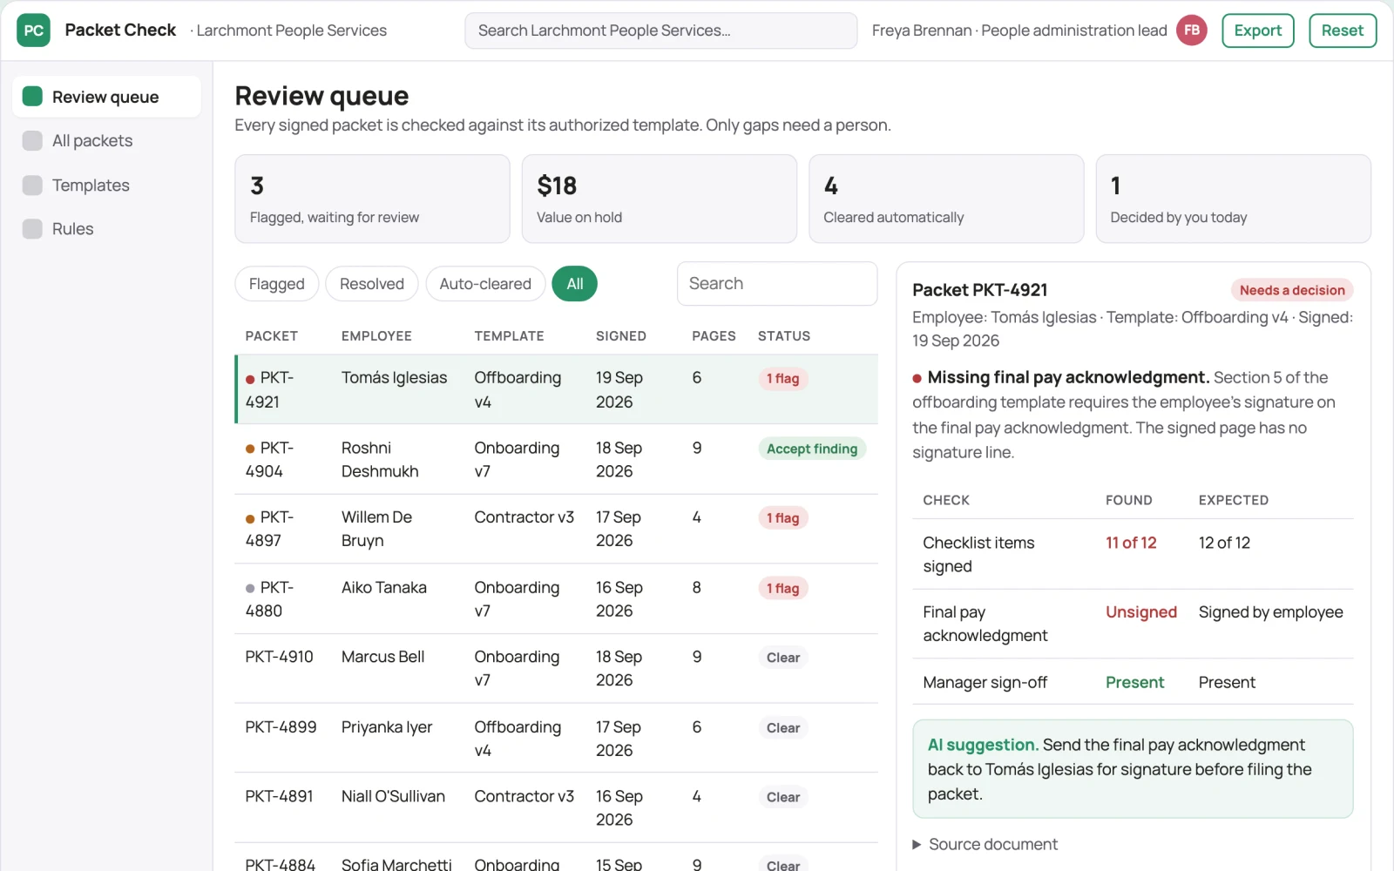Click the 1 flag badge for Tomás Iglesias

coord(782,379)
